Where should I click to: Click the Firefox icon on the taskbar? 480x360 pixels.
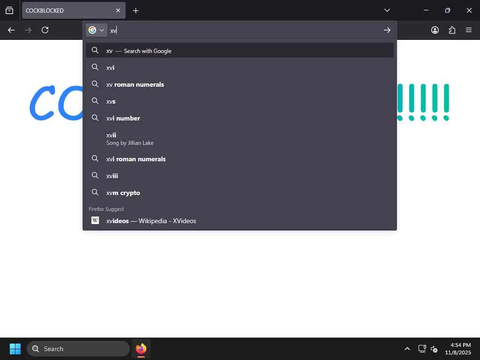[x=141, y=349]
